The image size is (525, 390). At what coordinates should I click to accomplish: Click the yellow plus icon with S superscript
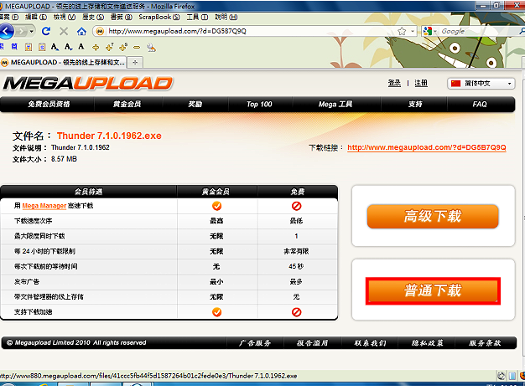(x=123, y=47)
